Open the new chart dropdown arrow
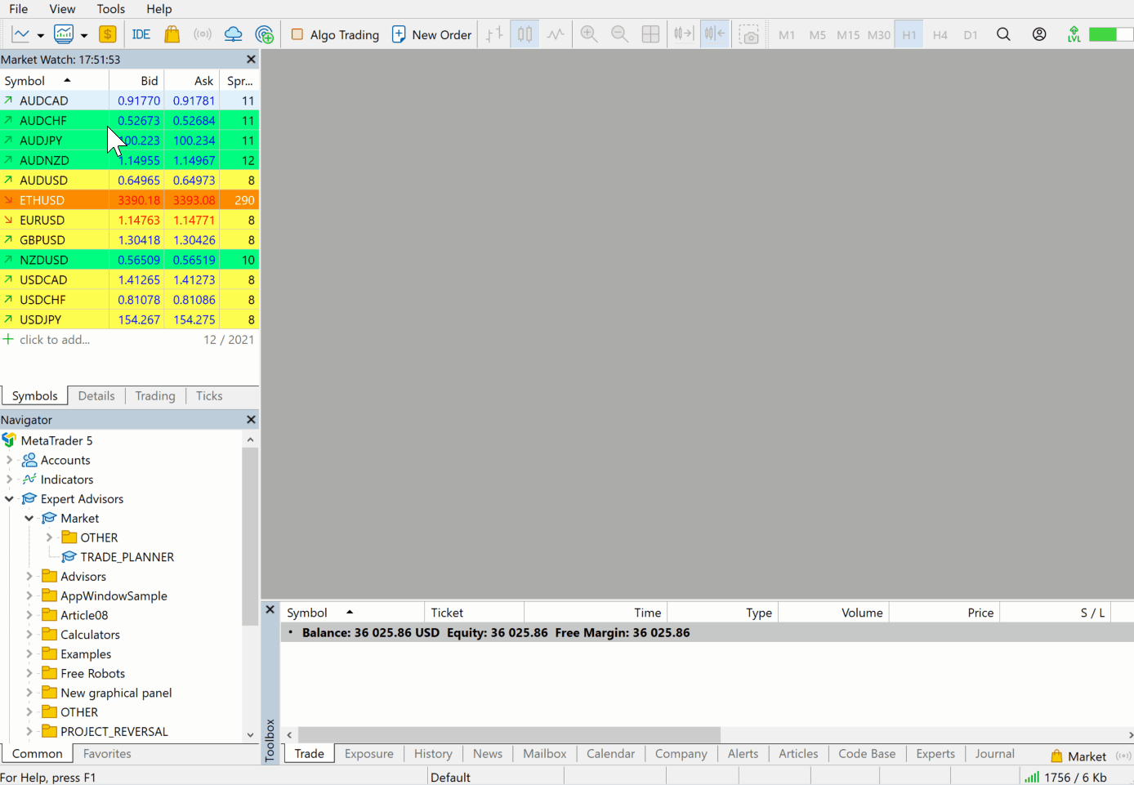 (x=40, y=35)
